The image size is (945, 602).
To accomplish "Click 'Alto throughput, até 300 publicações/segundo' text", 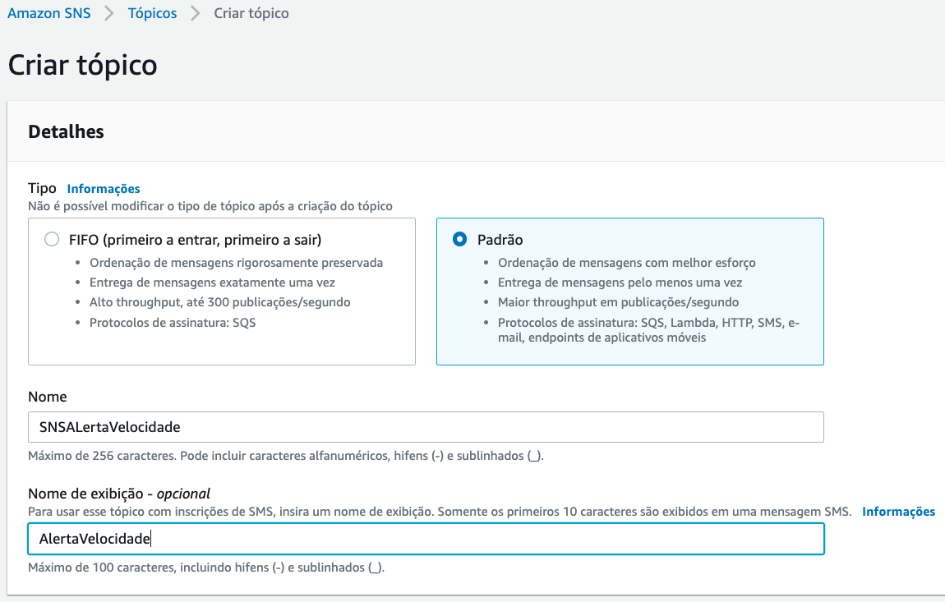I will 220,302.
